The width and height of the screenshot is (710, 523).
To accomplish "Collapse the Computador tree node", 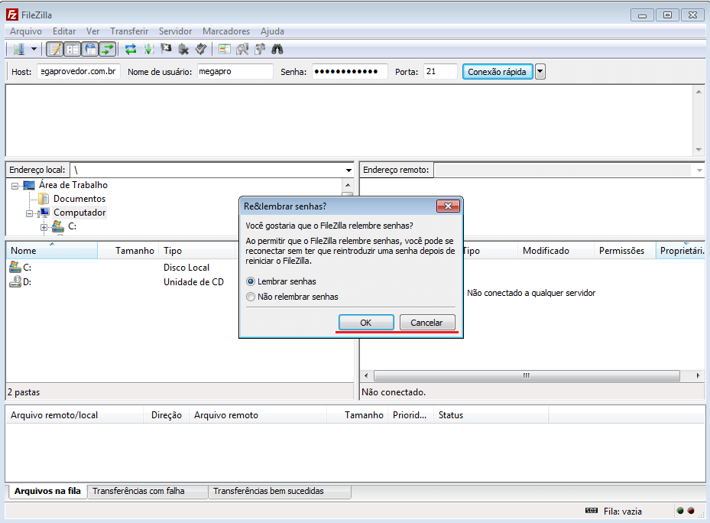I will click(x=30, y=213).
